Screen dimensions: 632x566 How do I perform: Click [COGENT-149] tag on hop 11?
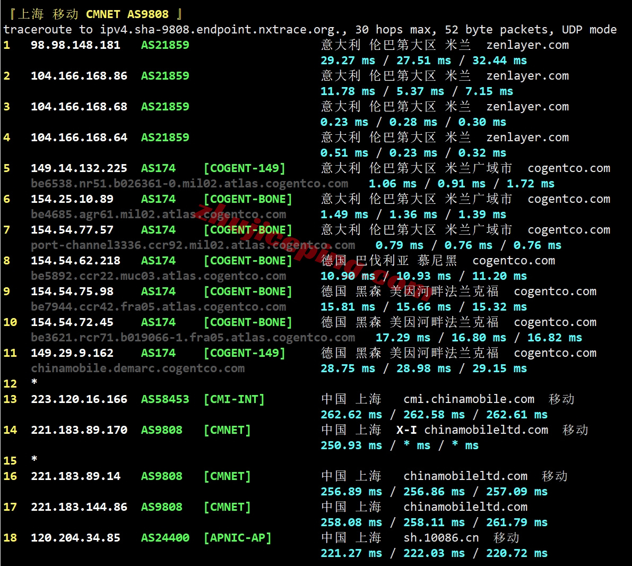click(244, 353)
